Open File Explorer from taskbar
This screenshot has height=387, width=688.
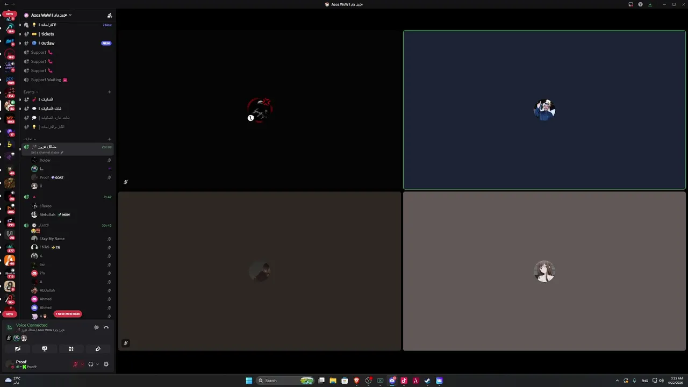point(333,381)
